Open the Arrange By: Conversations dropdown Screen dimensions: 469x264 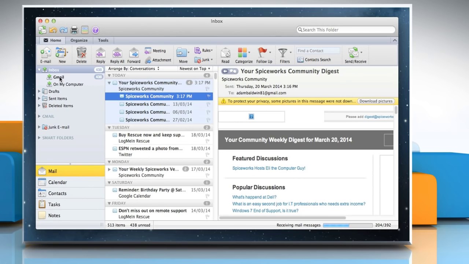(134, 69)
